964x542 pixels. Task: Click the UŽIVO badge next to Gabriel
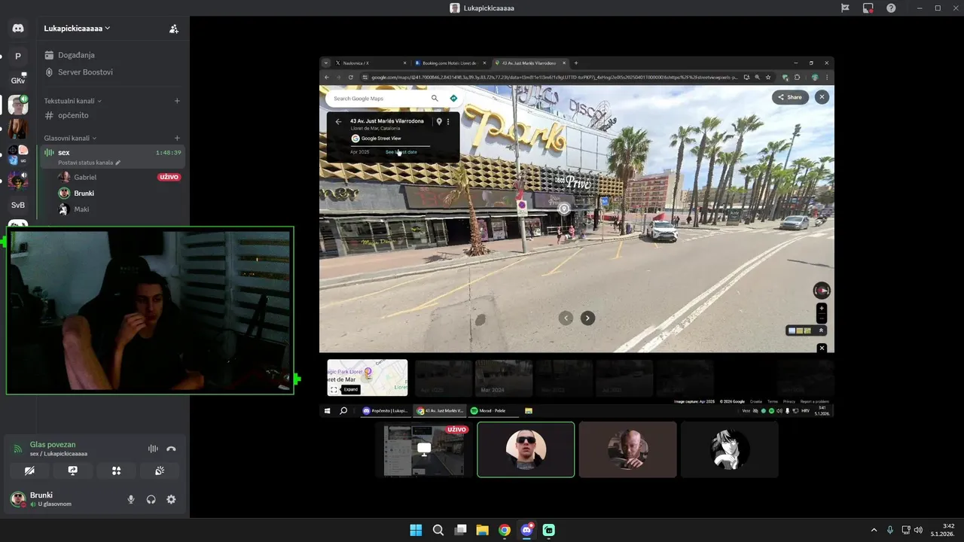click(169, 177)
